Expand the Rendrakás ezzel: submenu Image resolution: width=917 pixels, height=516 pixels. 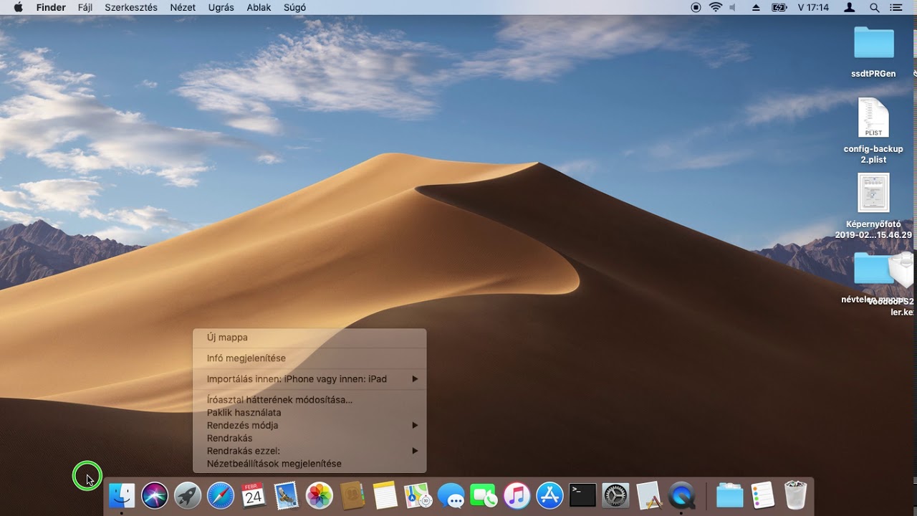[x=309, y=451]
